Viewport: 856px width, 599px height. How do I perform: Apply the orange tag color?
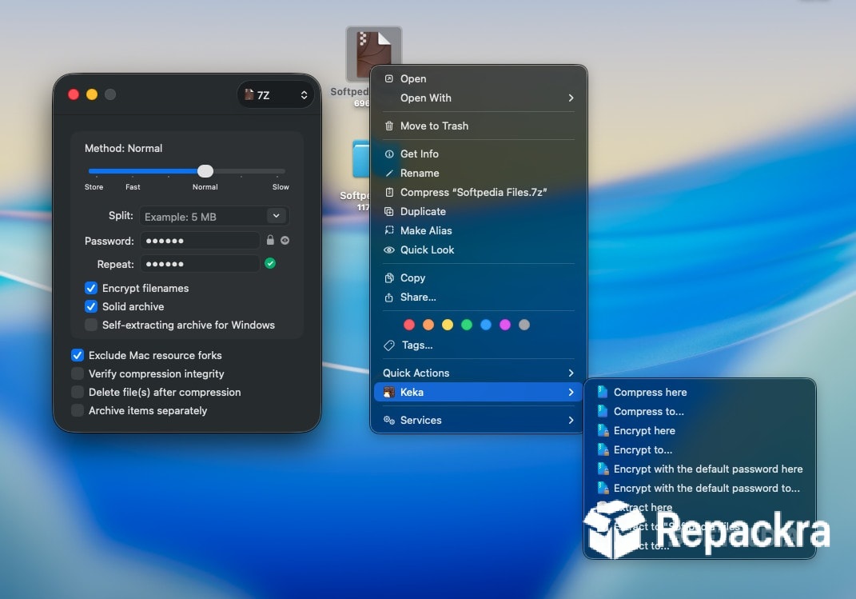point(428,325)
